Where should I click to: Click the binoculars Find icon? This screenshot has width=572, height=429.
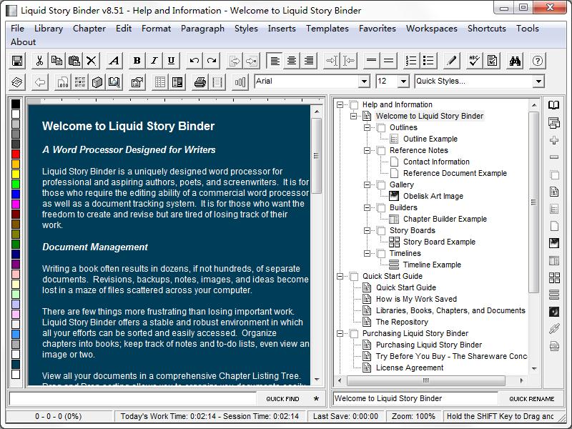tap(515, 61)
